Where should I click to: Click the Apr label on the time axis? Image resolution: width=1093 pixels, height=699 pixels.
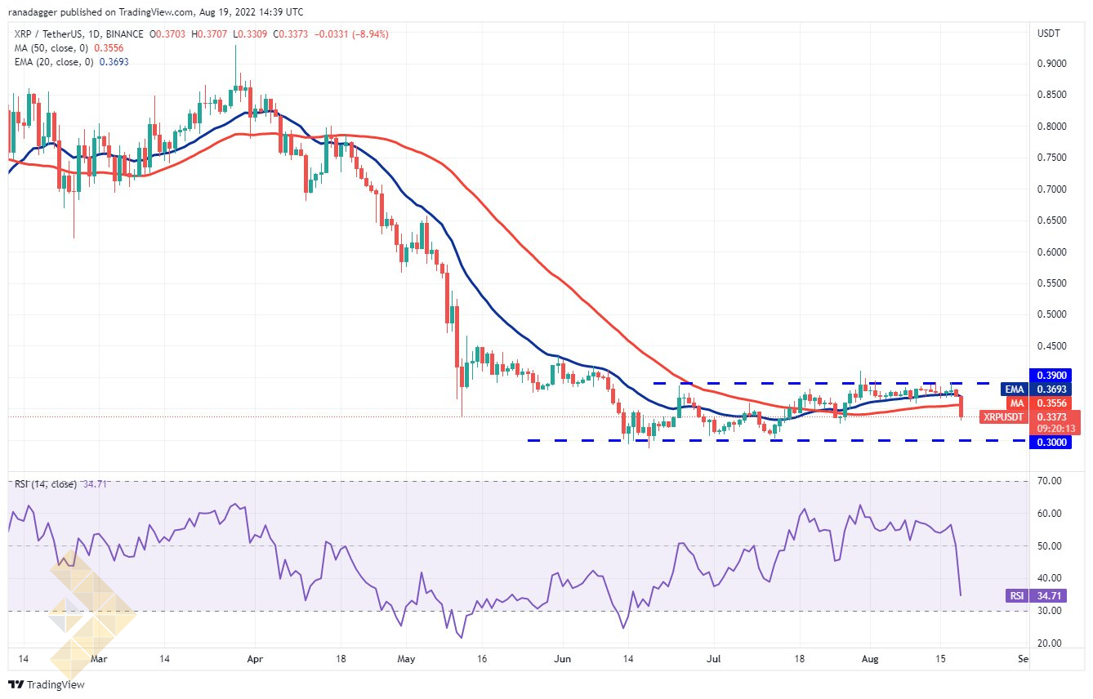tap(254, 658)
